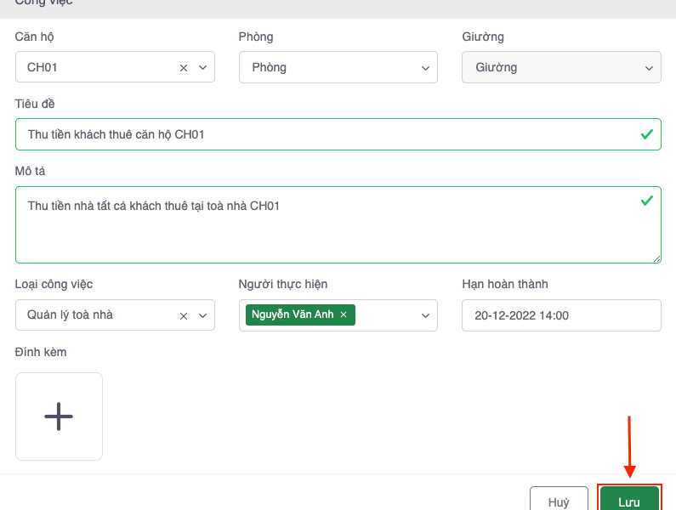Open the Giường dropdown
Viewport: 676px width, 510px height.
click(560, 68)
